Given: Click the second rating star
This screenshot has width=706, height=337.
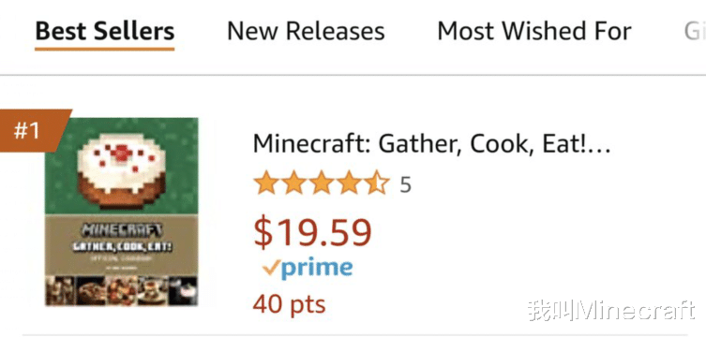Looking at the screenshot, I should coord(294,184).
